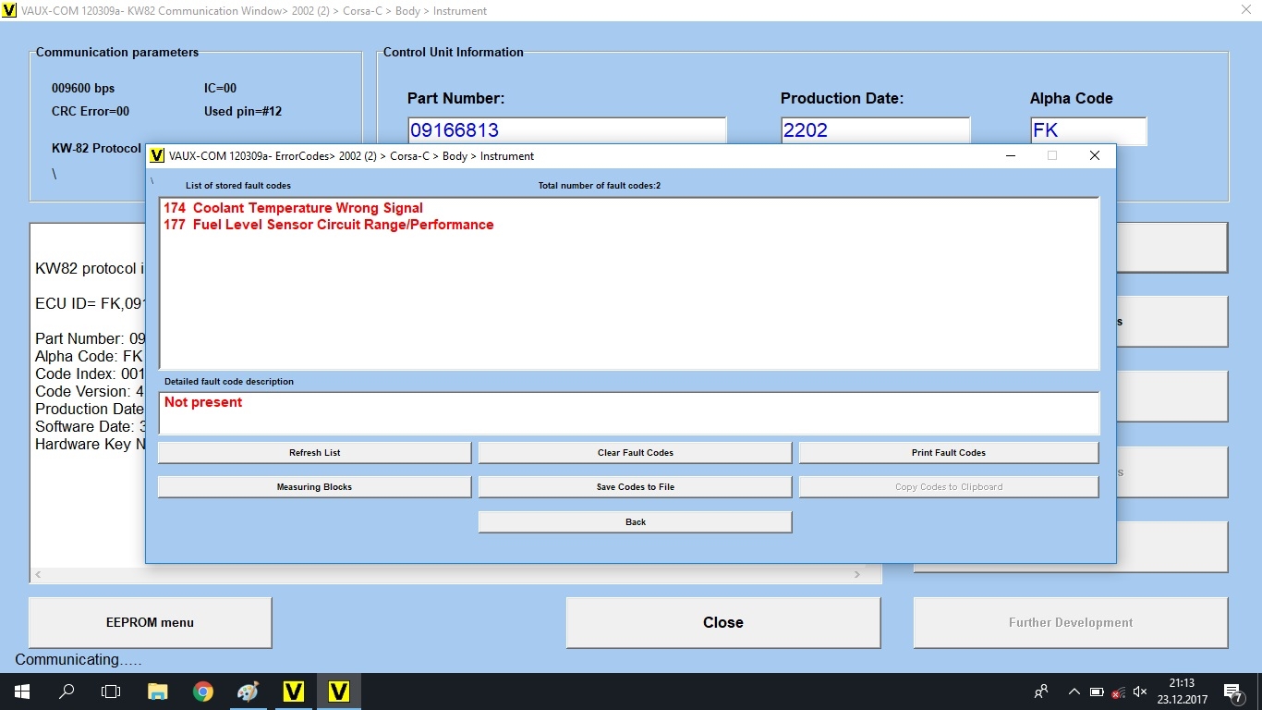Open Windows search from the taskbar
Viewport: 1262px width, 710px height.
pos(67,692)
